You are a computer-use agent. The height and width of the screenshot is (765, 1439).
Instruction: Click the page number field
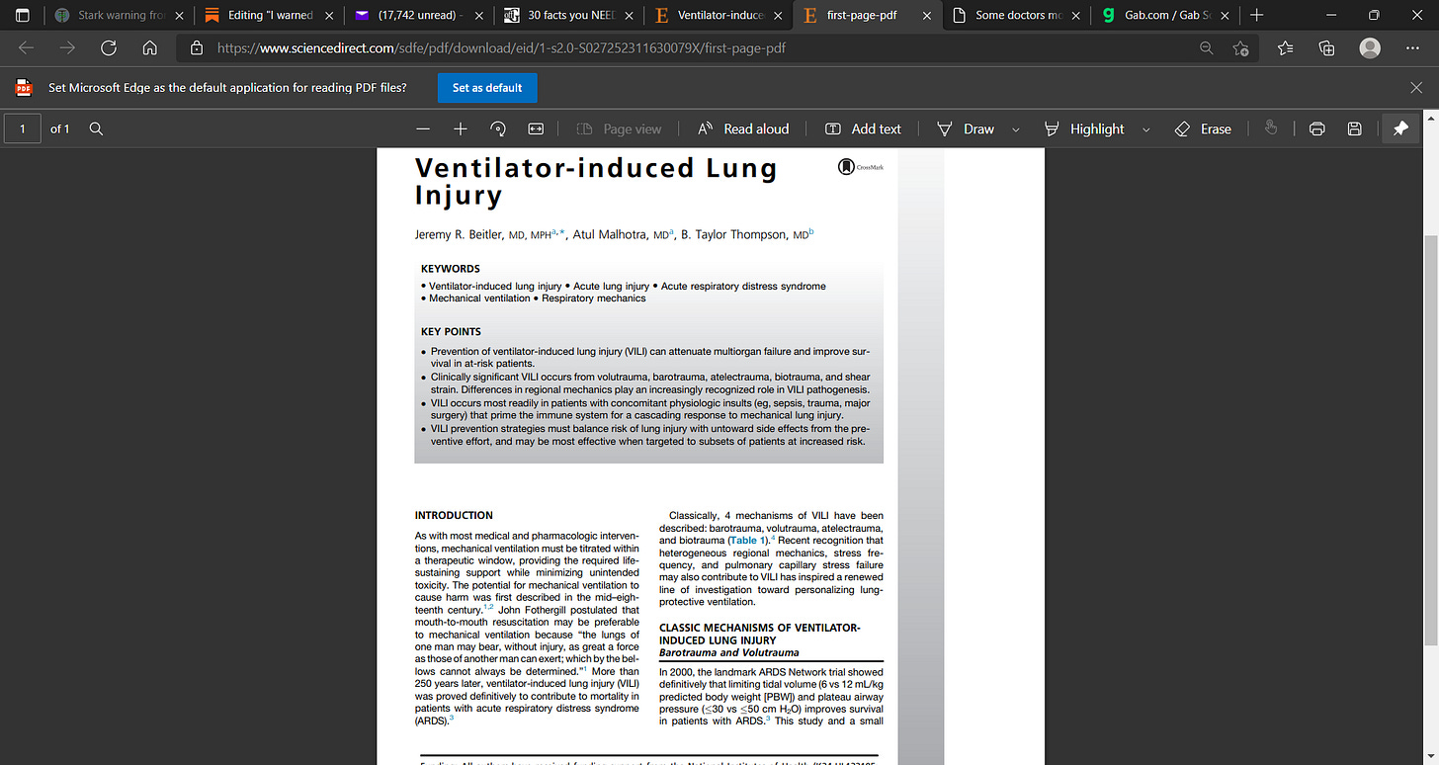point(24,128)
